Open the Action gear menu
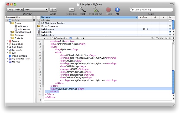 (x=53, y=10)
